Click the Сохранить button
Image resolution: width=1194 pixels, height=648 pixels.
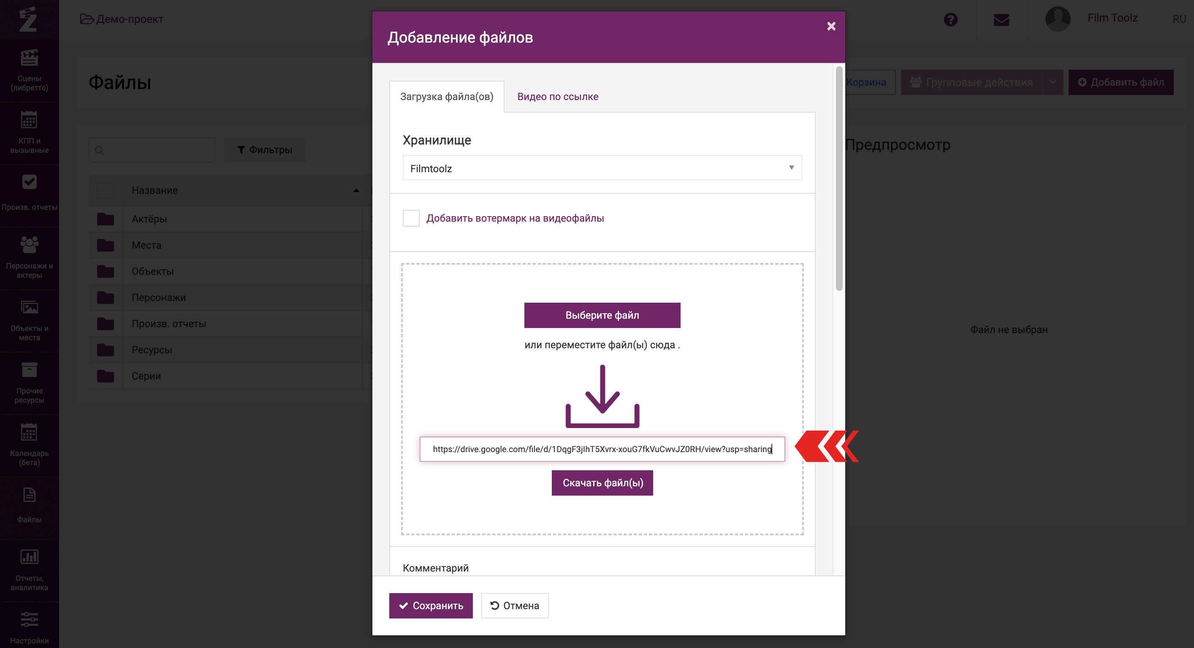coord(431,606)
